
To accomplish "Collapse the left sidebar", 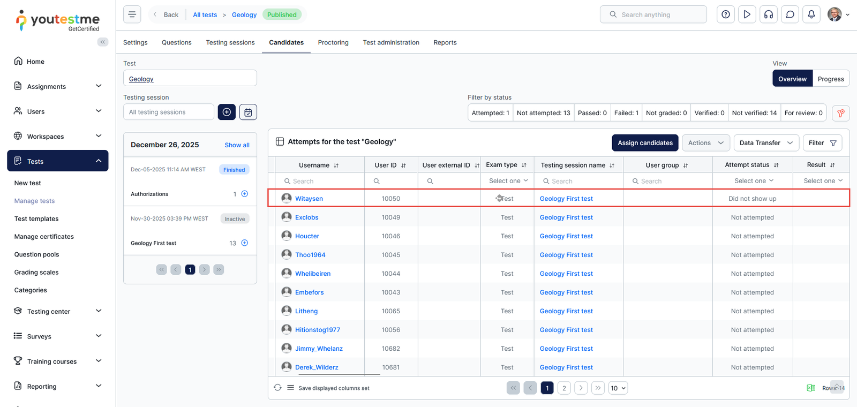I will 102,42.
